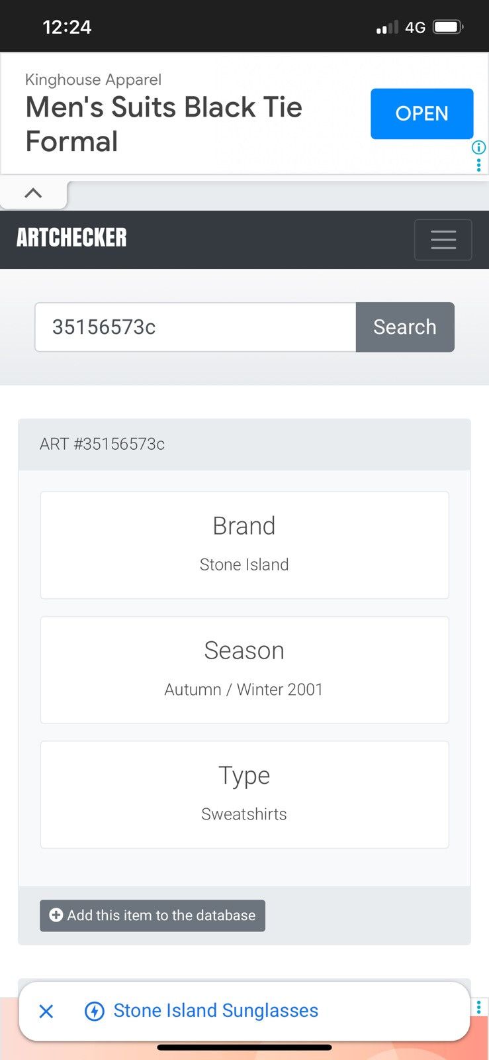
Task: Tap the bottom ad three-dot options icon
Action: pos(478,1006)
